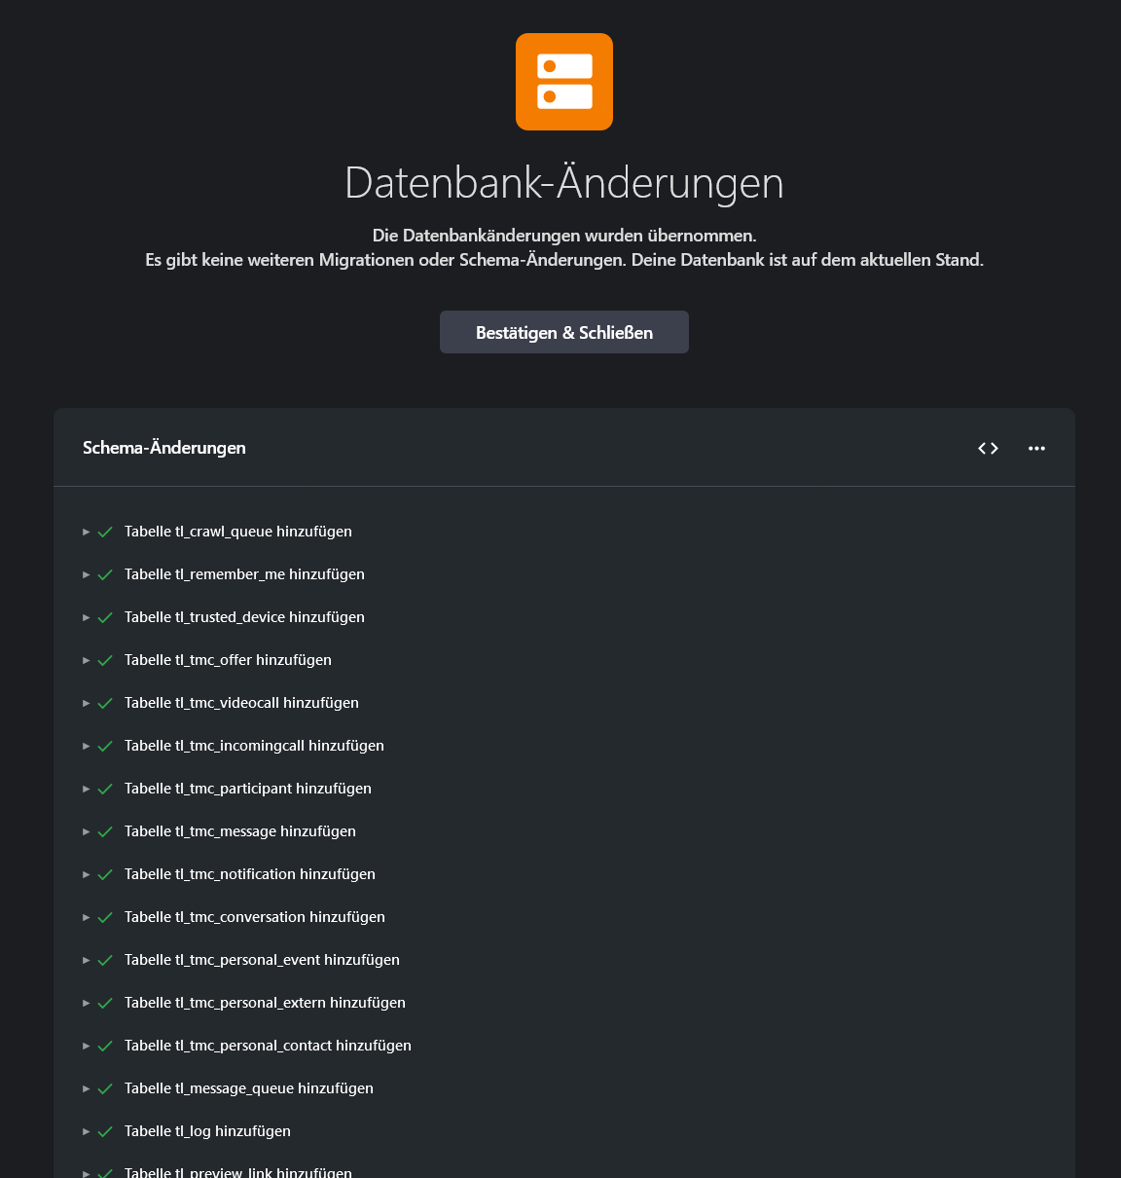This screenshot has width=1121, height=1178.
Task: Show SQL code view of Schema-Änderungen
Action: tap(989, 448)
